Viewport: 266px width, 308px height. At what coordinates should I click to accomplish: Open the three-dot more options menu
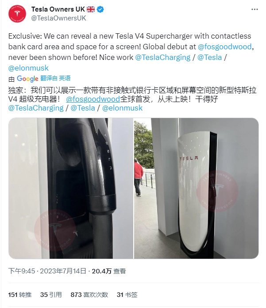point(254,9)
